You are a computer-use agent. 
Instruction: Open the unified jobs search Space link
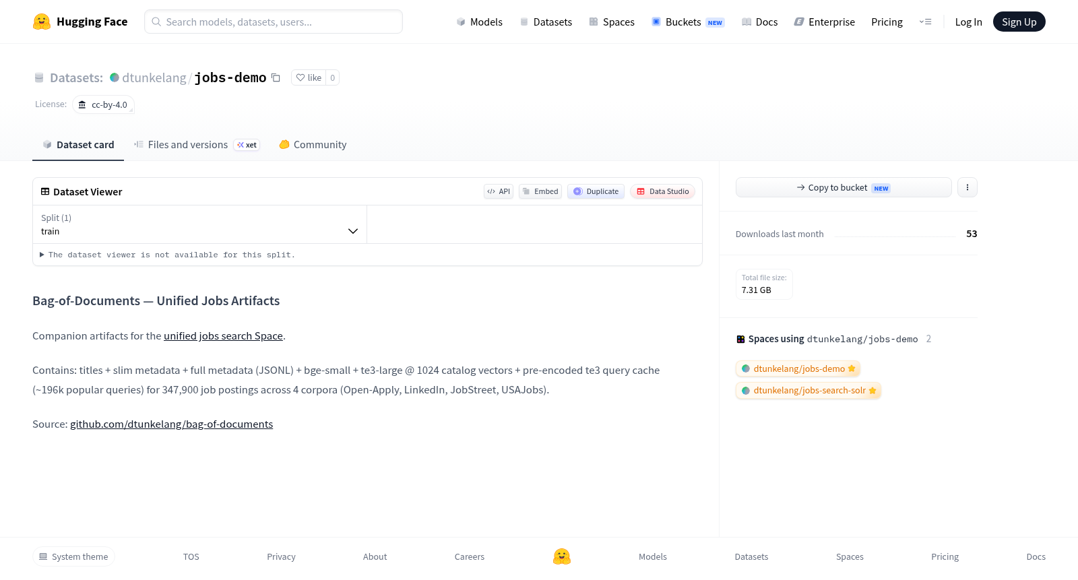pyautogui.click(x=223, y=335)
